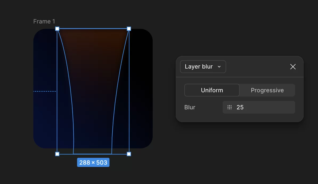Viewport: 318px width, 184px height.
Task: Click the dashed distance guide line
Action: (x=45, y=91)
